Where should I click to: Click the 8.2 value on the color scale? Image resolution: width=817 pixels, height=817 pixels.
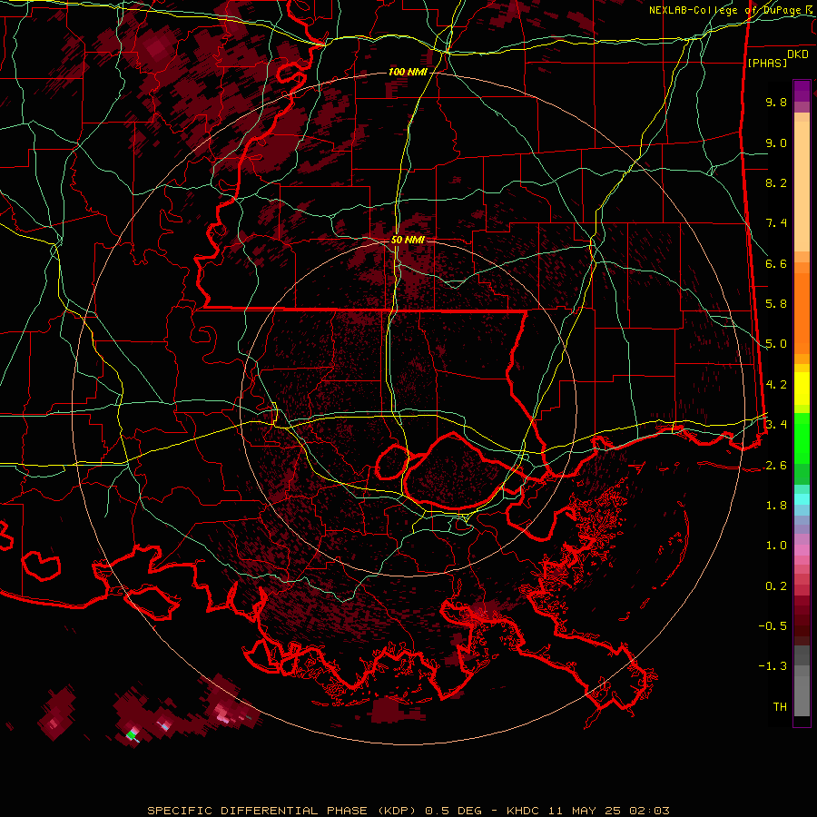pos(776,182)
